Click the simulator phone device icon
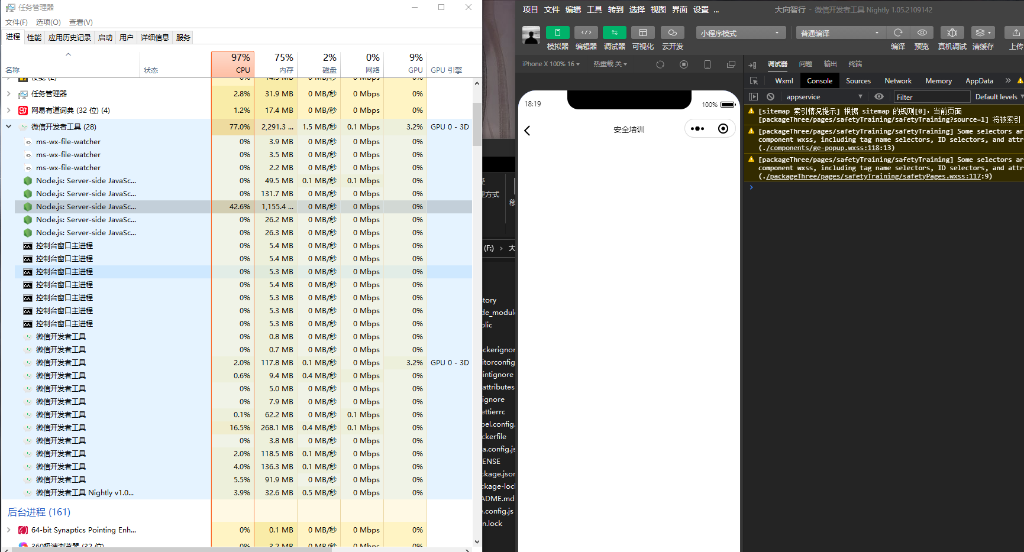 coord(708,64)
